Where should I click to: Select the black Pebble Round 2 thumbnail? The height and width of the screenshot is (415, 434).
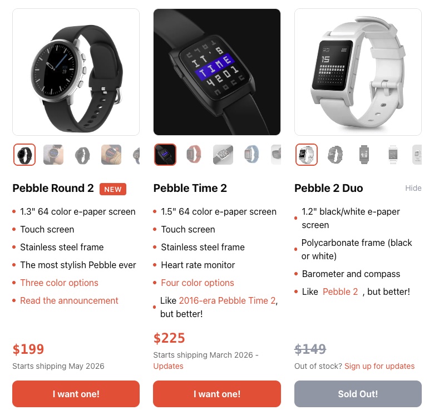tap(24, 155)
